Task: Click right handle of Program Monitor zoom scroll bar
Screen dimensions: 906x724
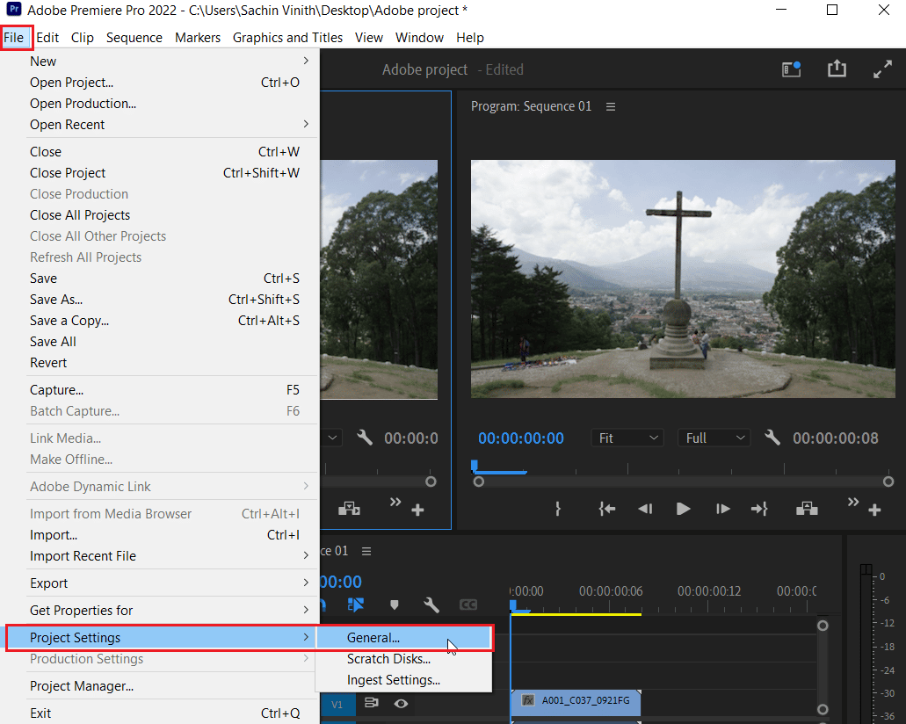Action: click(888, 481)
